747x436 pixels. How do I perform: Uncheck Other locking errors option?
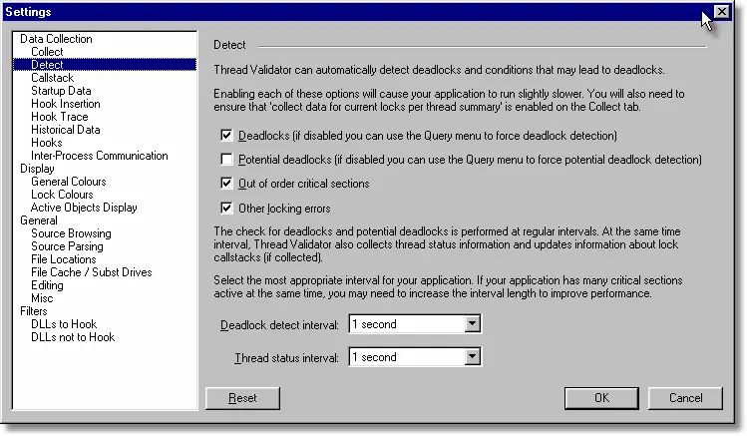(226, 208)
